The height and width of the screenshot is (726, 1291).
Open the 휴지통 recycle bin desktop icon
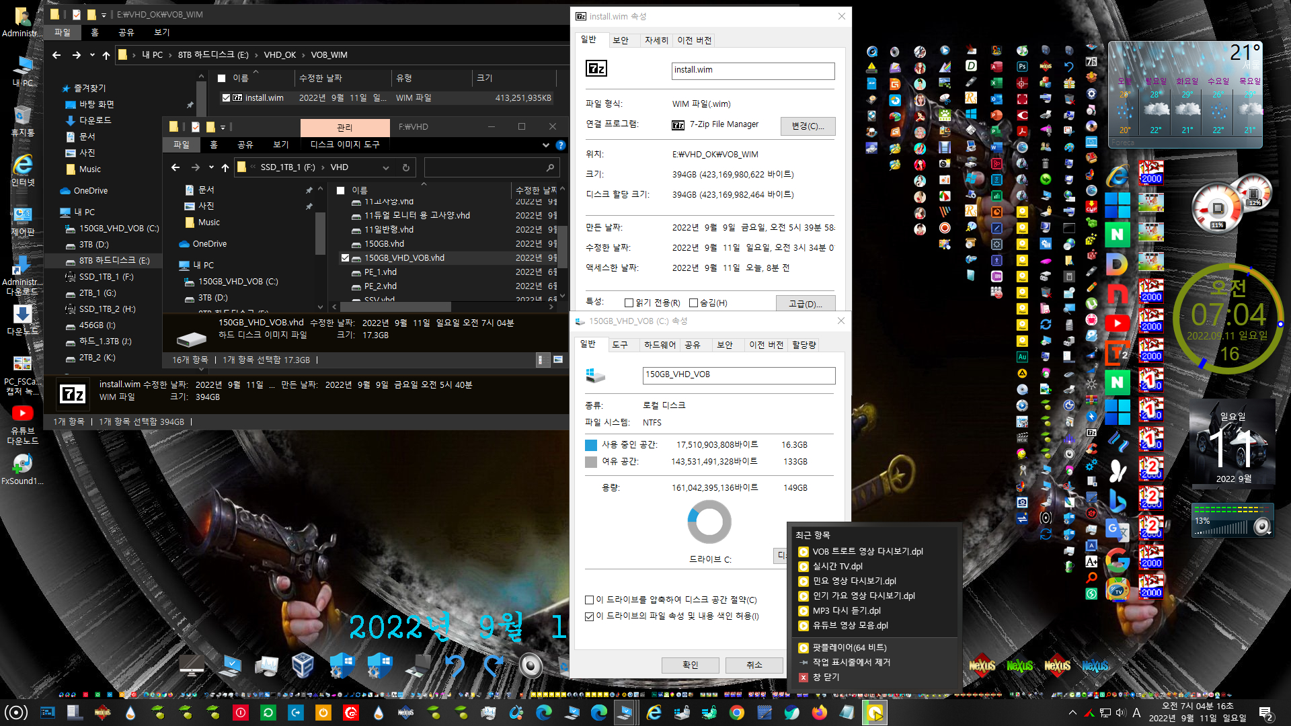point(23,121)
